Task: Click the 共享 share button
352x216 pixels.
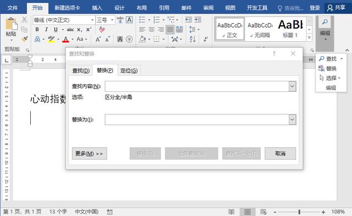Action: click(336, 8)
